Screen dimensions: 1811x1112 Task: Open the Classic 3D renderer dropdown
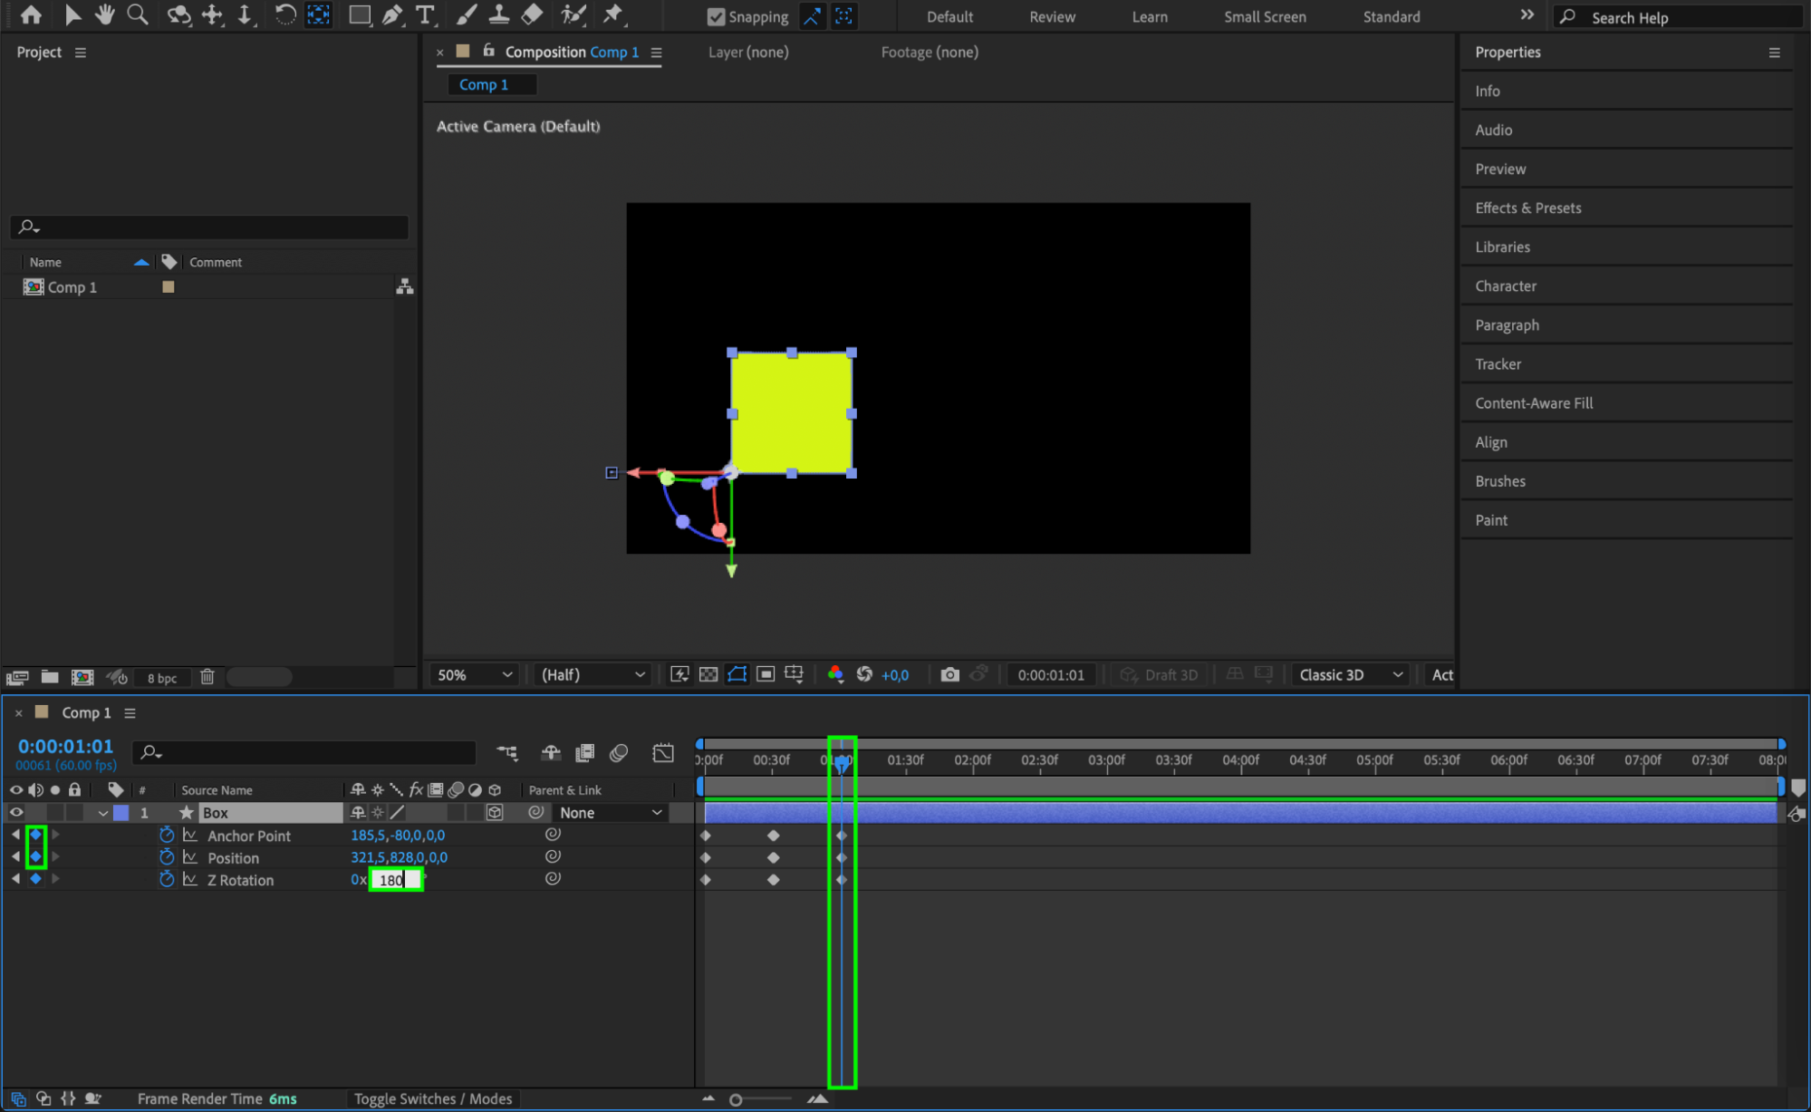pos(1350,675)
